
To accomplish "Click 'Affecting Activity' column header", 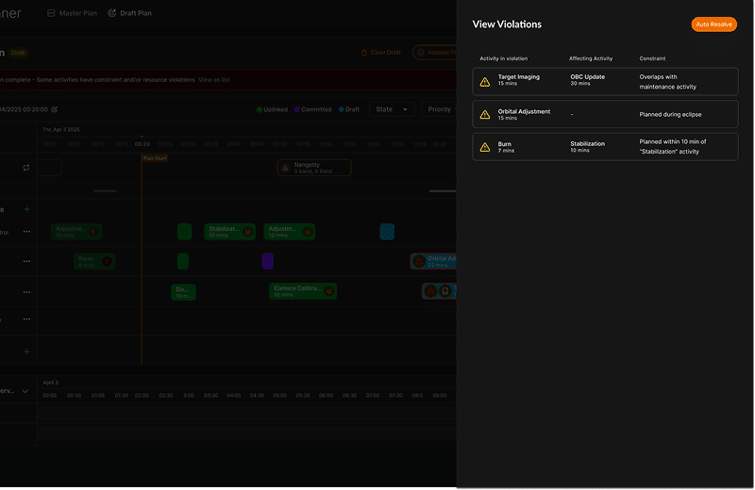I will coord(591,58).
